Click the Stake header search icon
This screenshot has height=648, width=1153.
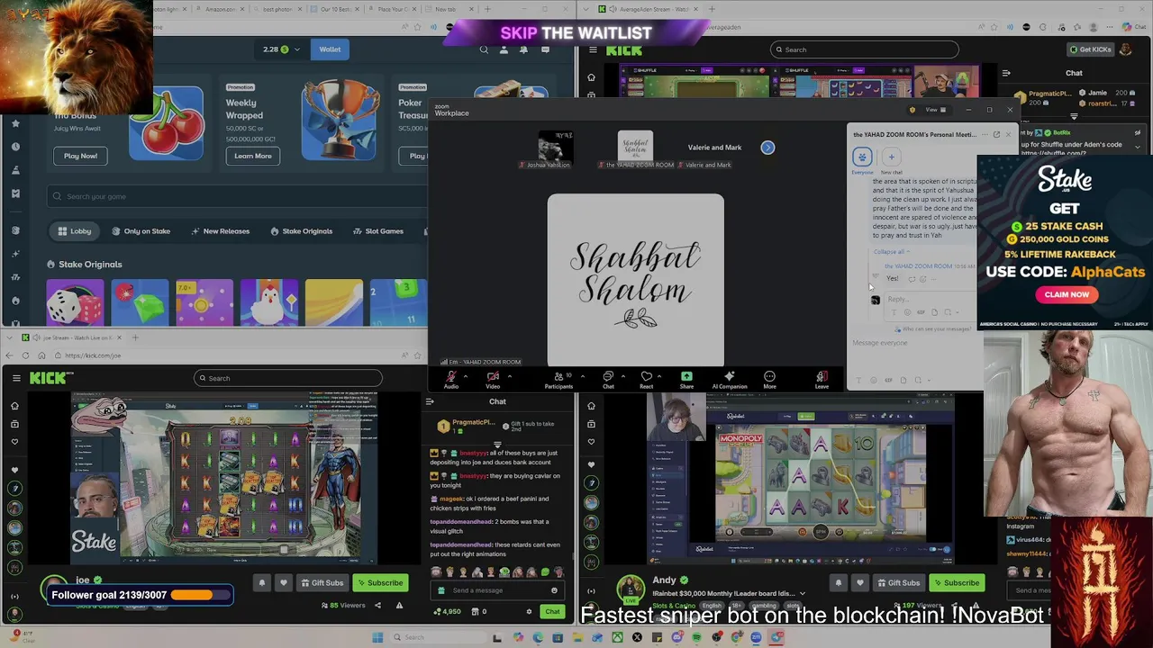point(484,49)
